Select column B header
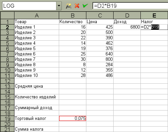Image resolution: width=168 pixels, height=132 pixels. click(73, 15)
